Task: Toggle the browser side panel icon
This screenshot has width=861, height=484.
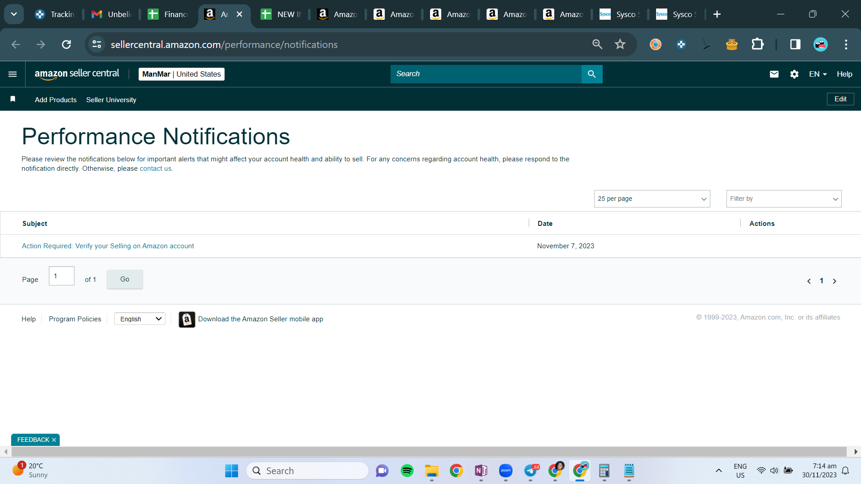Action: 795,44
